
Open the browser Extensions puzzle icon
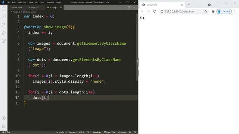213,12
